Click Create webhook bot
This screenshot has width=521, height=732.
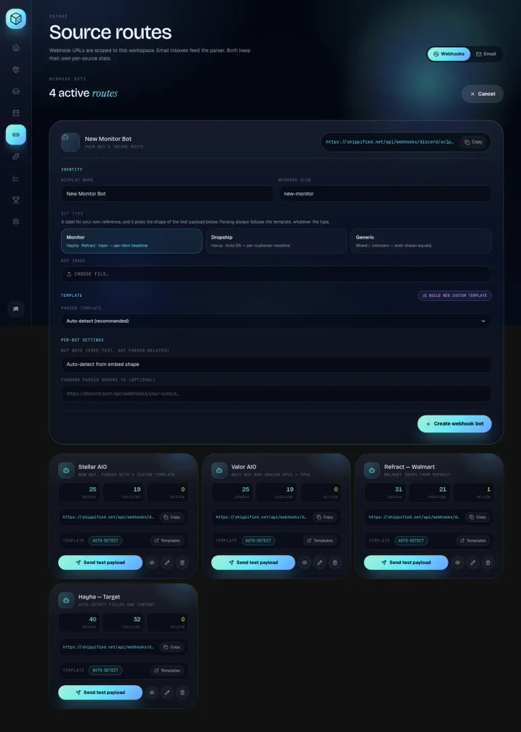(455, 424)
